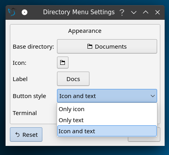Click the Button style label
Image resolution: width=169 pixels, height=155 pixels.
point(29,96)
